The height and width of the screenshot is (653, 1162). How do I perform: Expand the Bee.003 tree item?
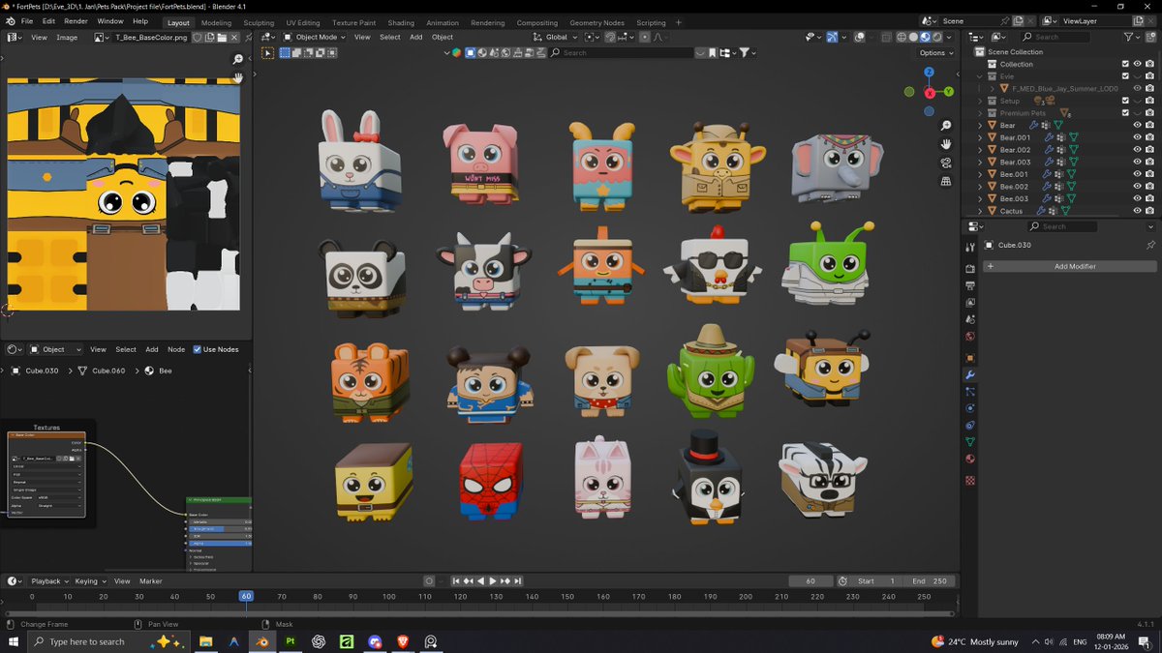980,198
